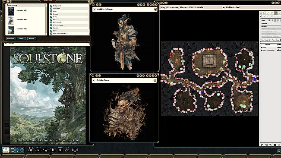
Task: Click the Activation button in Modules
Action: coord(11,38)
